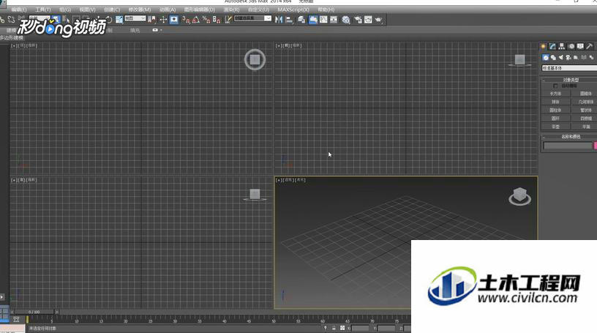Screen dimensions: 597x333
Task: Open shading label menu in Perspective viewport
Action: [x=301, y=180]
